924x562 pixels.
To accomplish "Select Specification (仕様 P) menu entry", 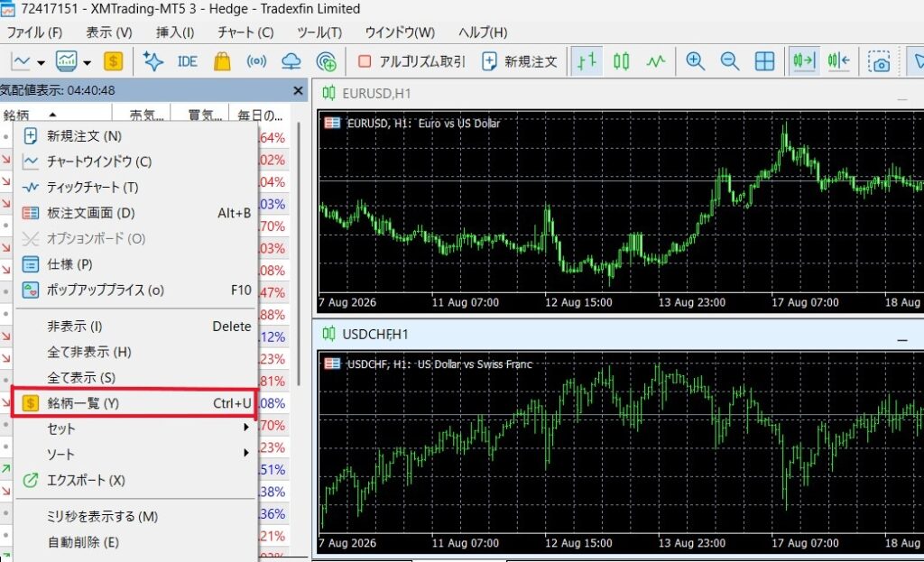I will tap(135, 264).
